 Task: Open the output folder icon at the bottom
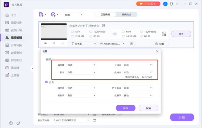[95, 120]
